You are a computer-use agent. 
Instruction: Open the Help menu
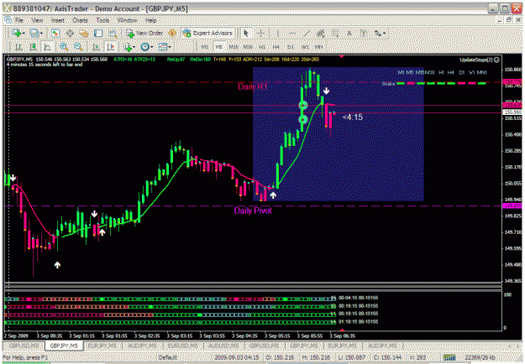click(150, 20)
